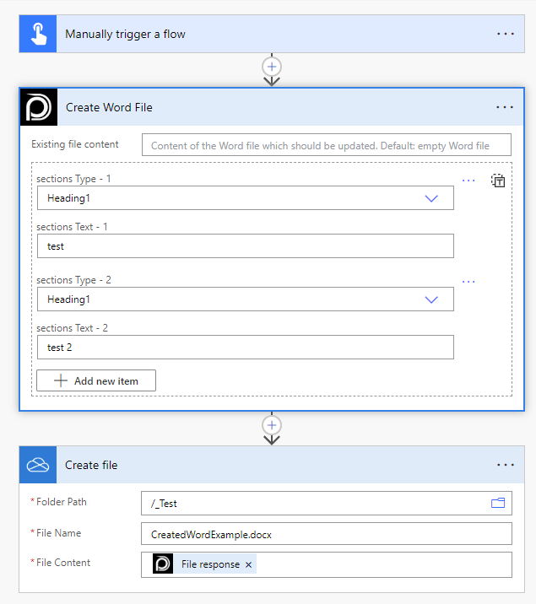
Task: Click the sections Text - 2 field
Action: pos(245,348)
